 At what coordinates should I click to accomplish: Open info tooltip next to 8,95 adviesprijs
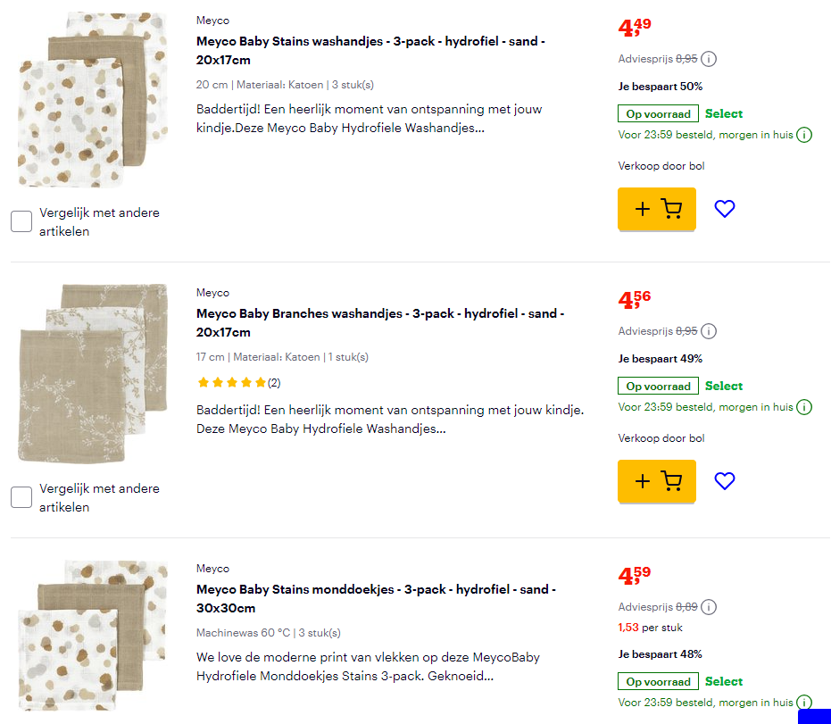pos(709,59)
